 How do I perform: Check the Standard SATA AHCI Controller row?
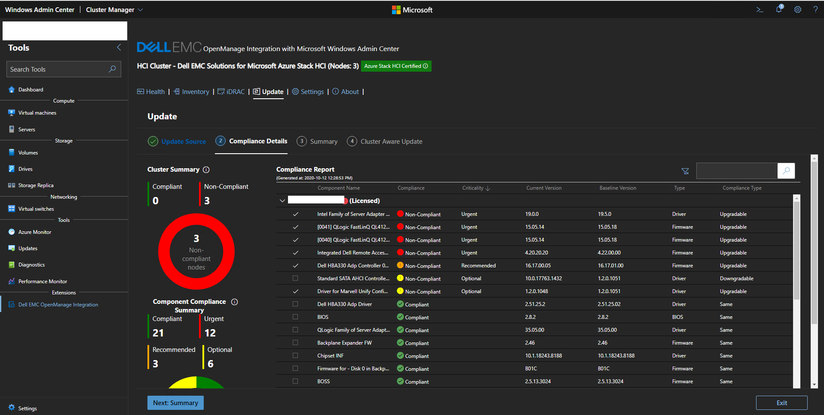[x=295, y=279]
